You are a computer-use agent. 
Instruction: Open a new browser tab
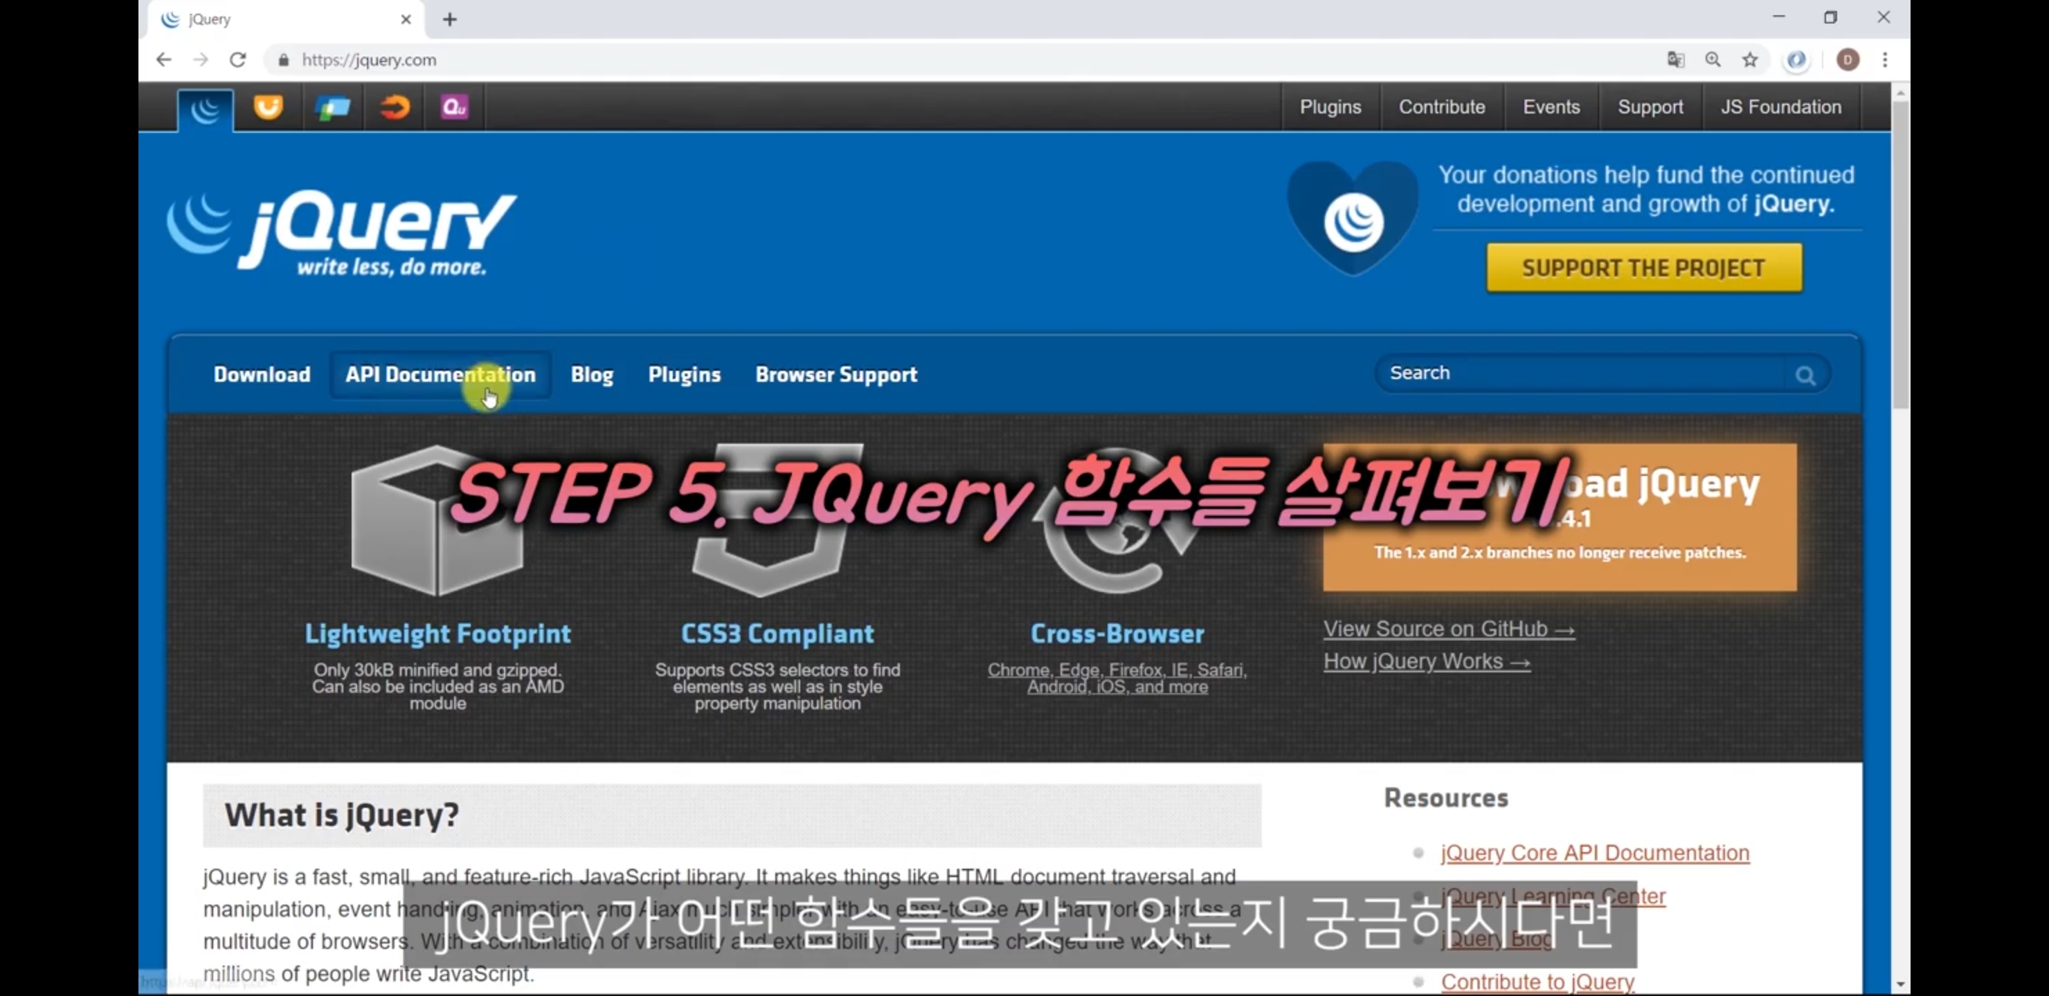coord(450,19)
